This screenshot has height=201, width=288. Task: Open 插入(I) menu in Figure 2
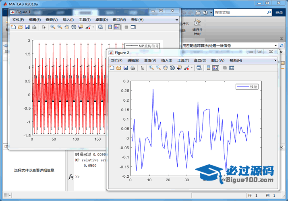pyautogui.click(x=167, y=60)
